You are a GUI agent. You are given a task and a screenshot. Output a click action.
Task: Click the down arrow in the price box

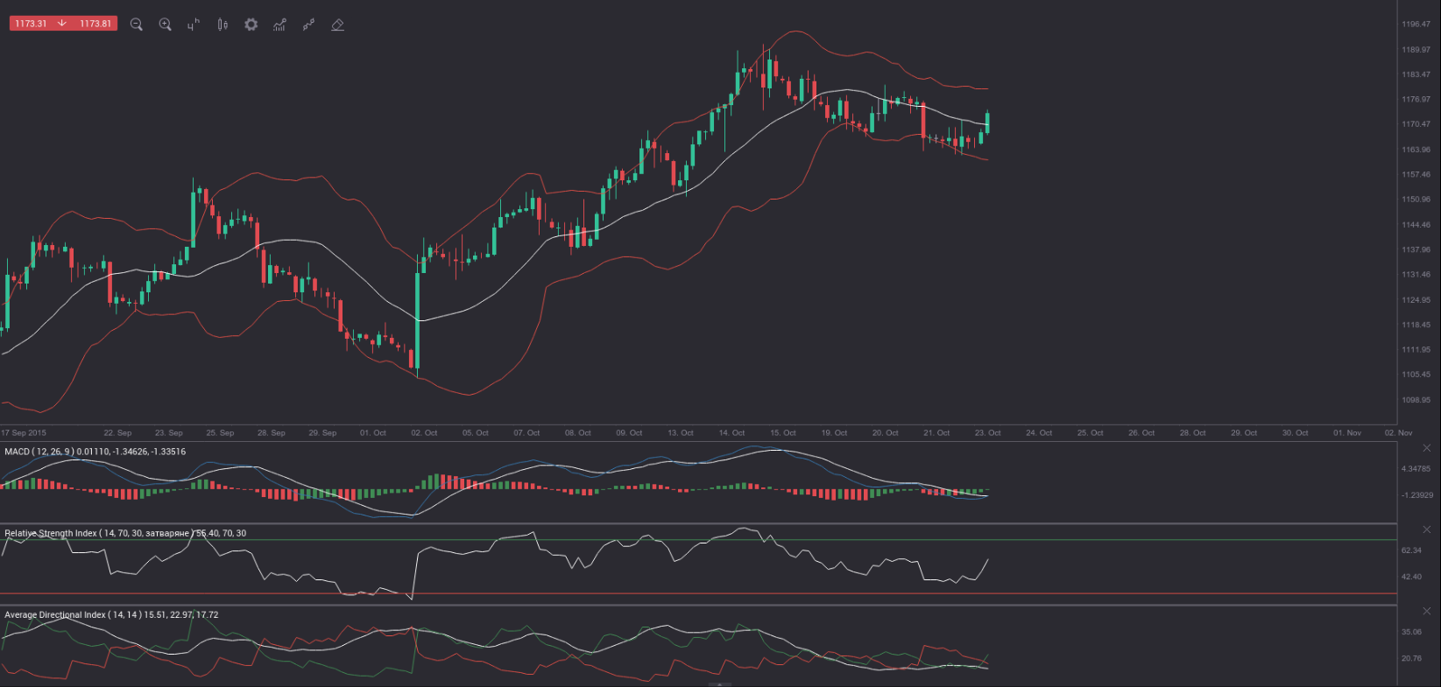pos(62,24)
